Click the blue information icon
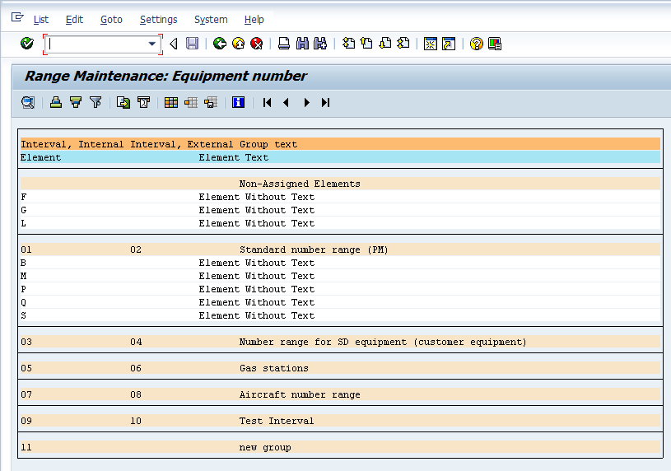 (x=239, y=102)
